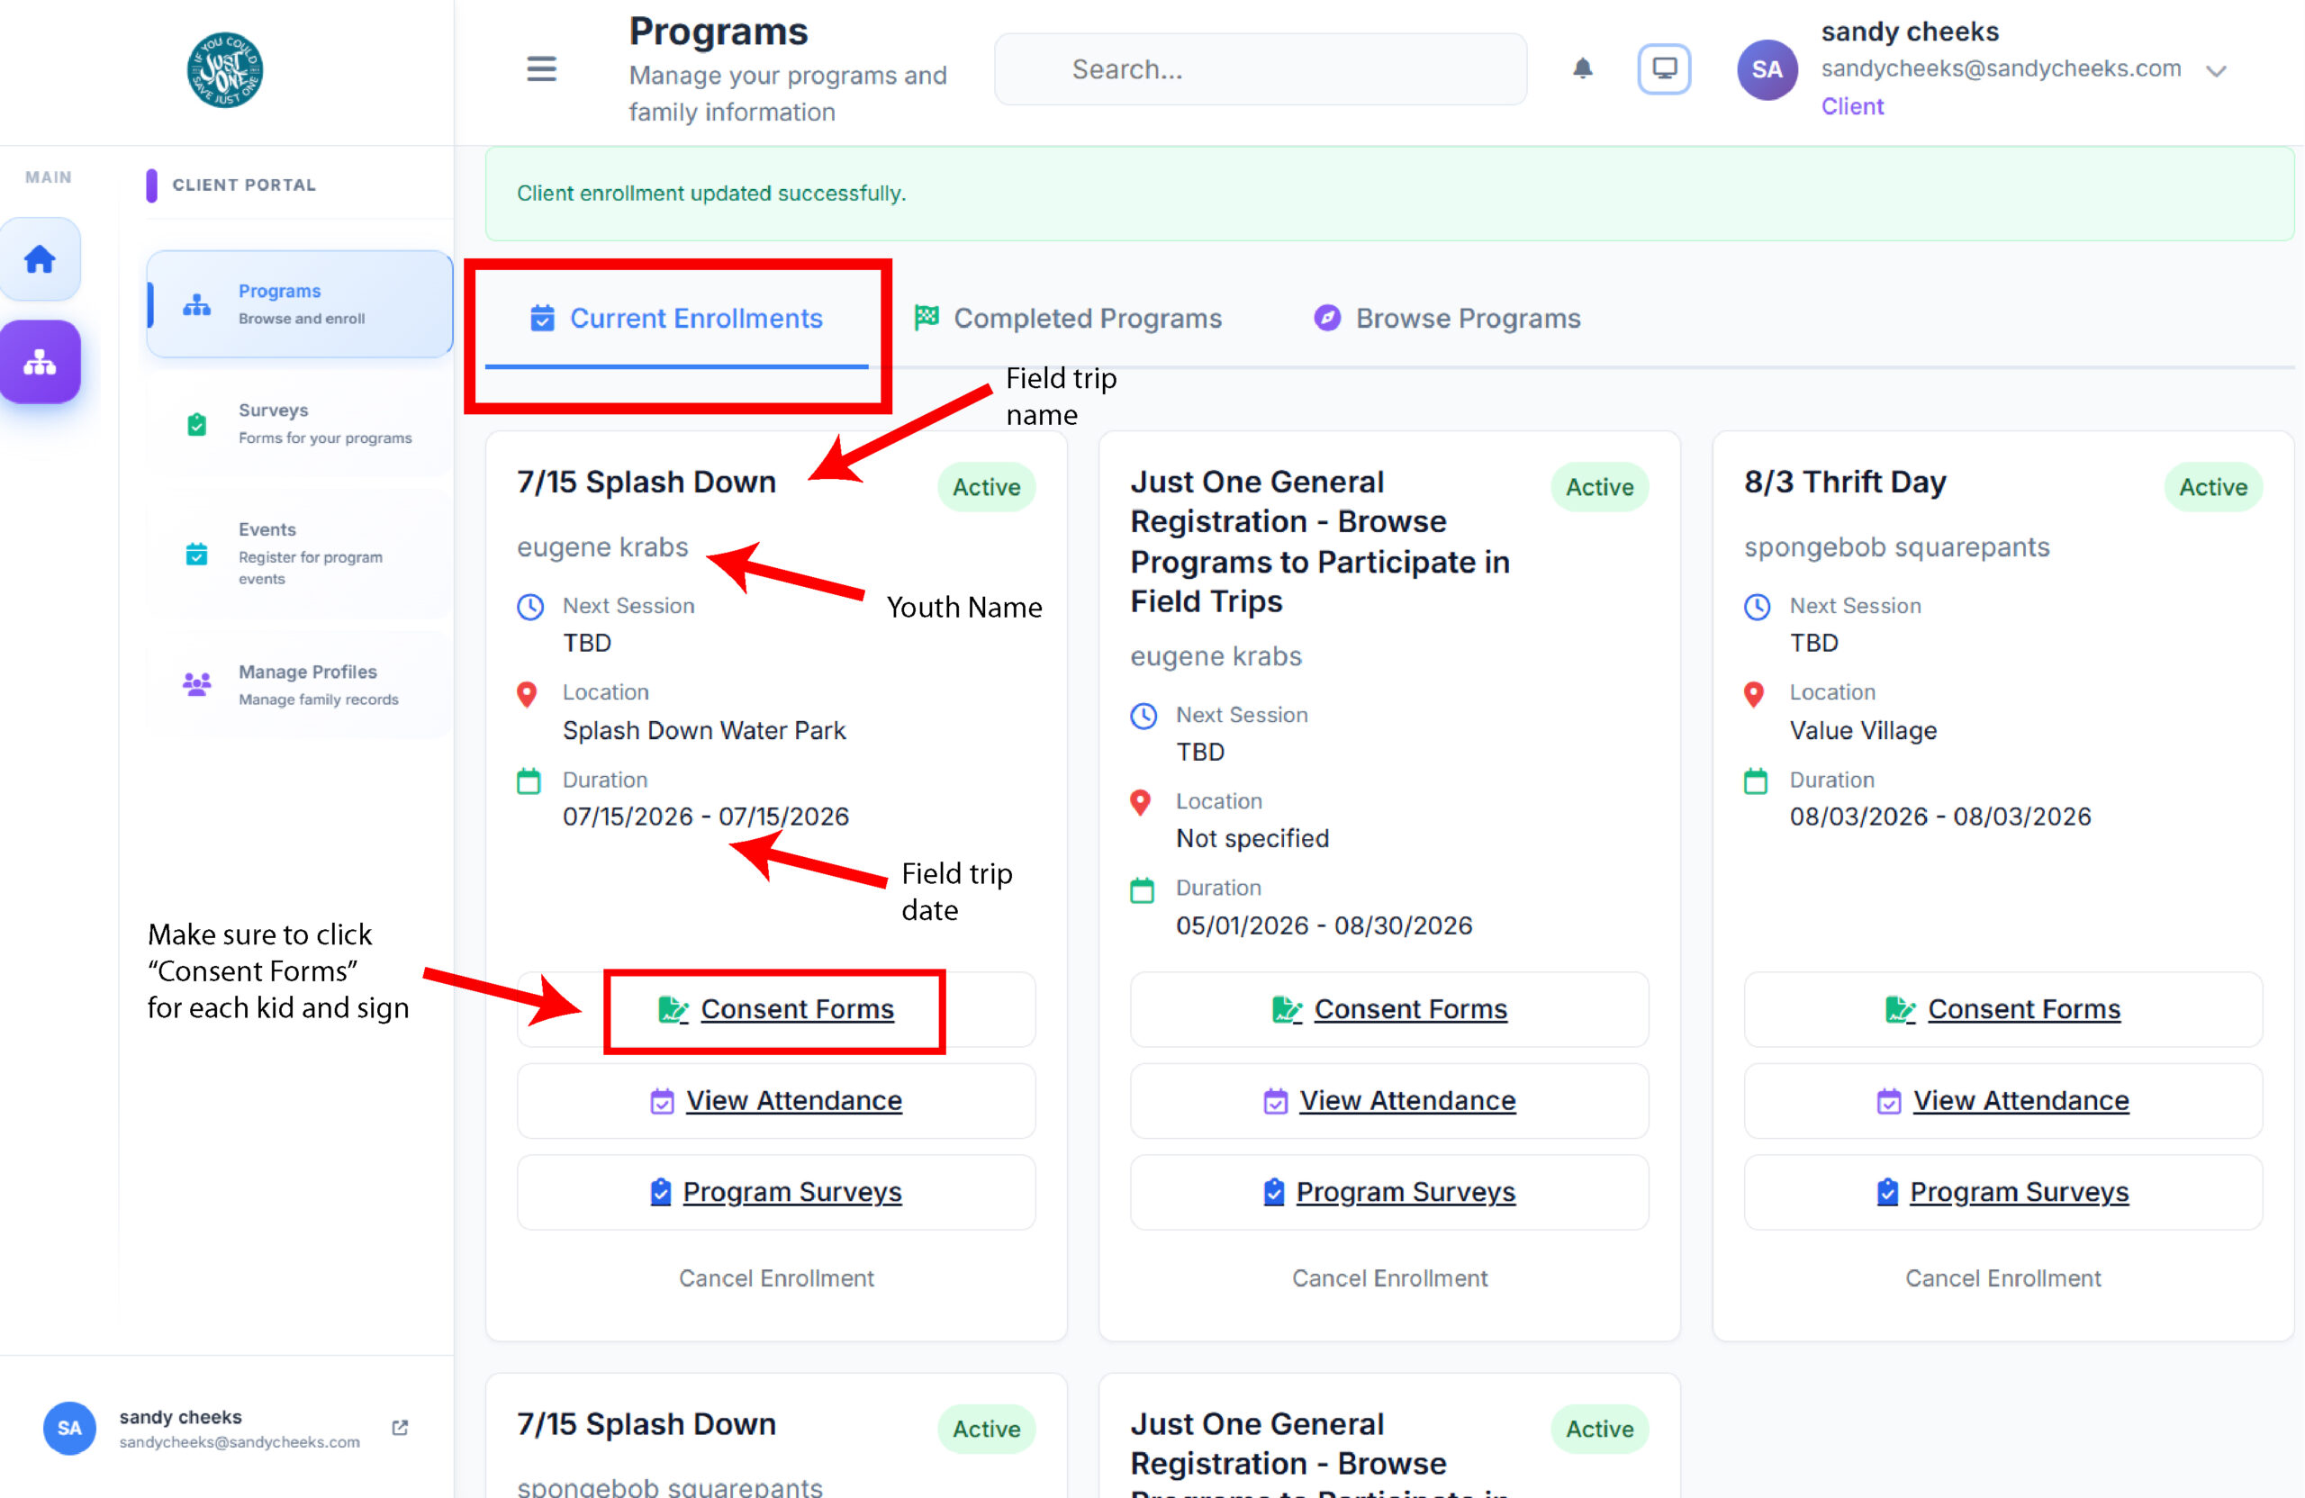Click the monitor display icon in header
The height and width of the screenshot is (1498, 2305).
[x=1664, y=68]
